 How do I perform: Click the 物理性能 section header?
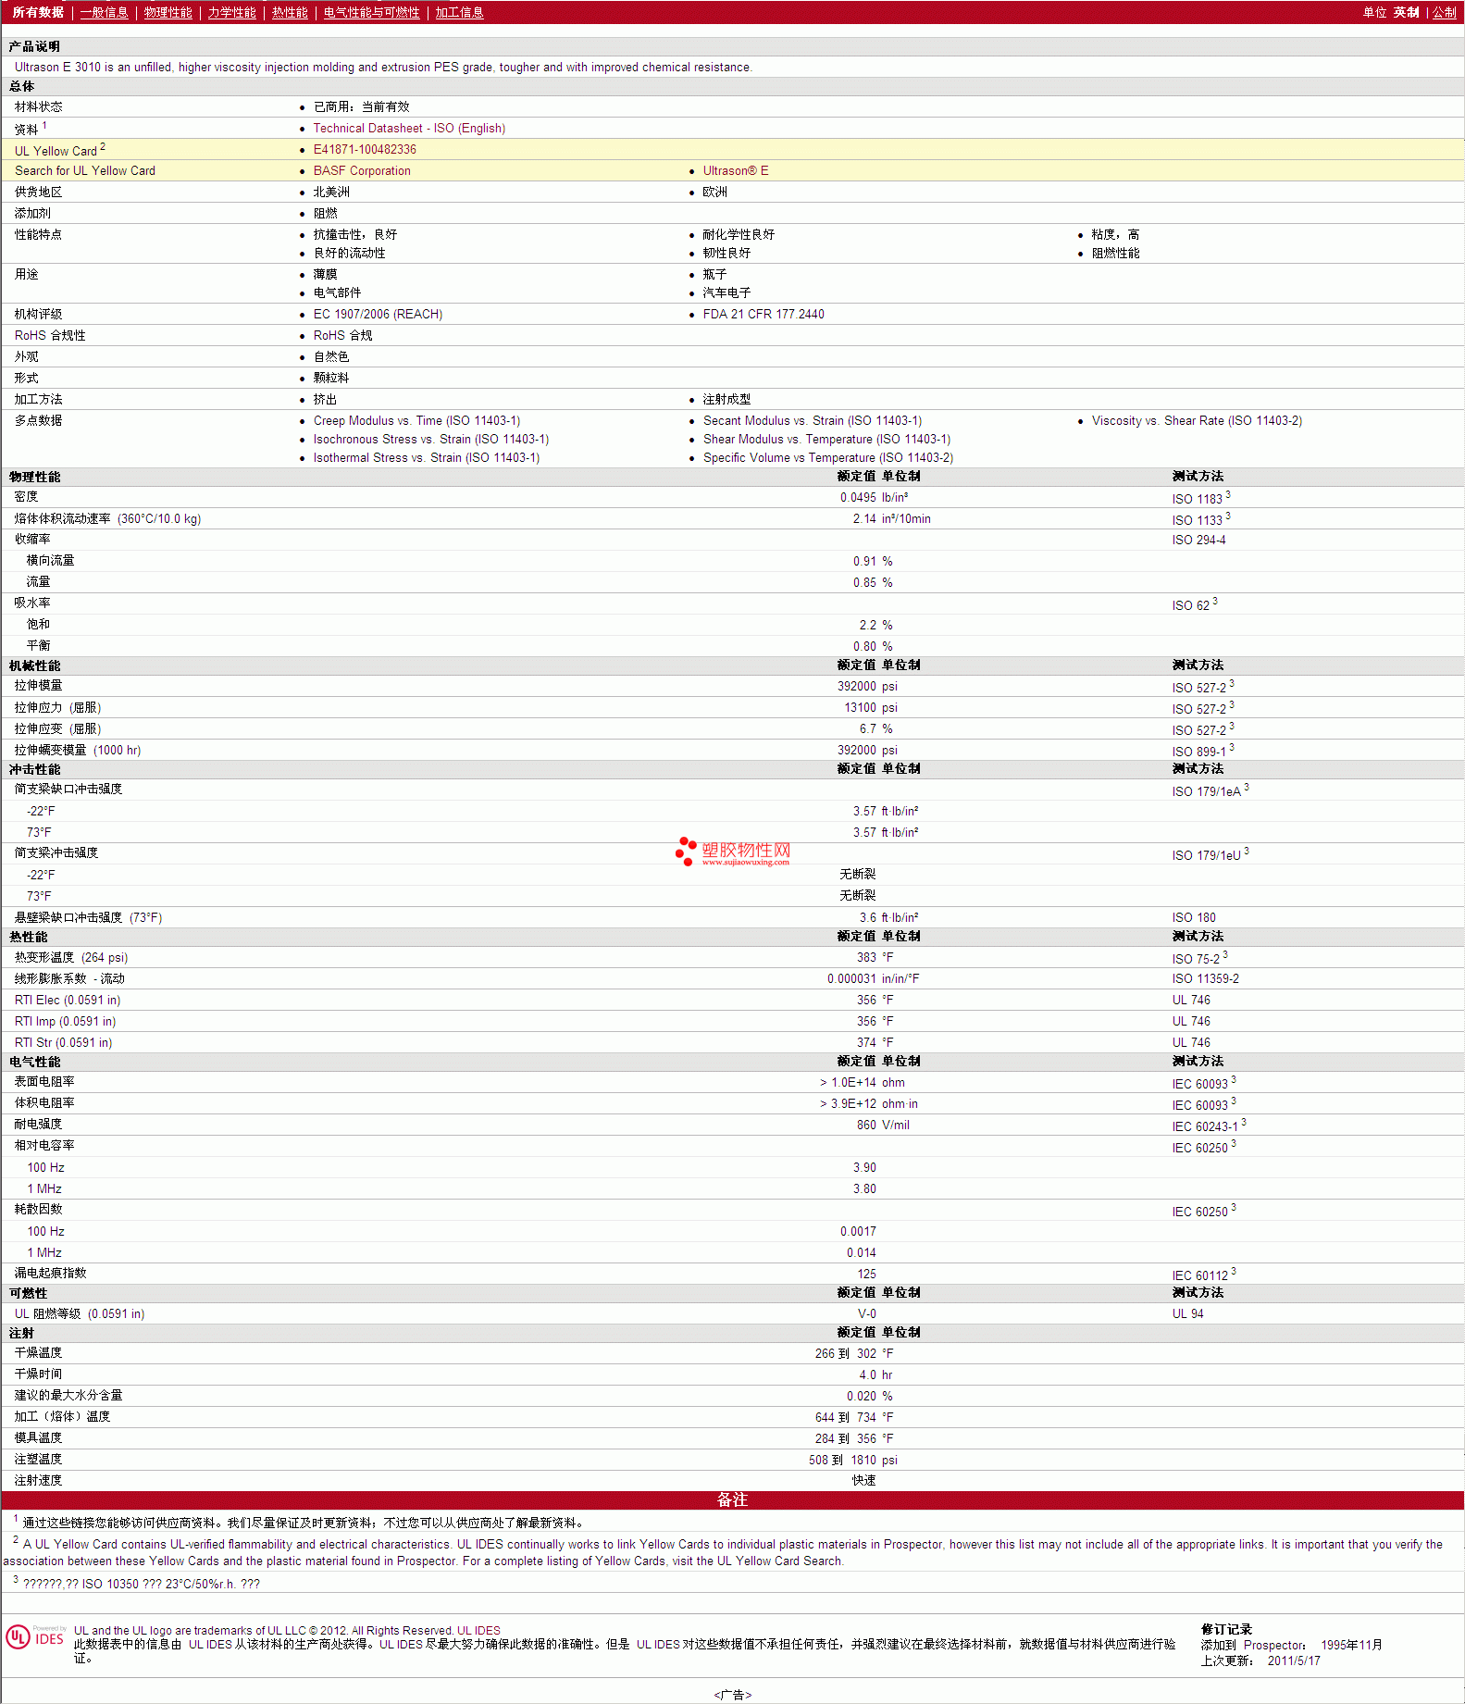35,477
